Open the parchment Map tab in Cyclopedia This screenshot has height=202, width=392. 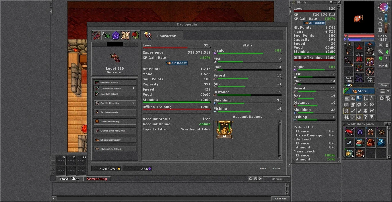(x=125, y=35)
